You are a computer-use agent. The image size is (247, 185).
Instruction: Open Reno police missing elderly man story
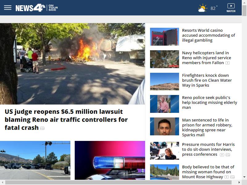[x=210, y=102]
